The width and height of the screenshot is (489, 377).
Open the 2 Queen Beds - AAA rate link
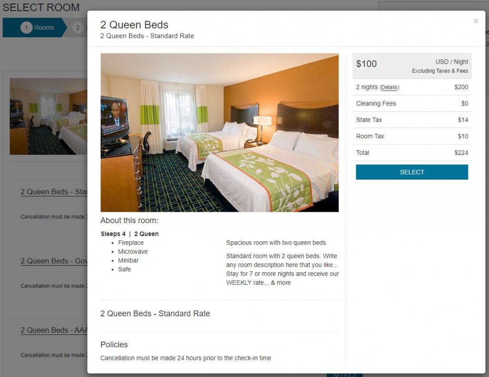[x=54, y=330]
